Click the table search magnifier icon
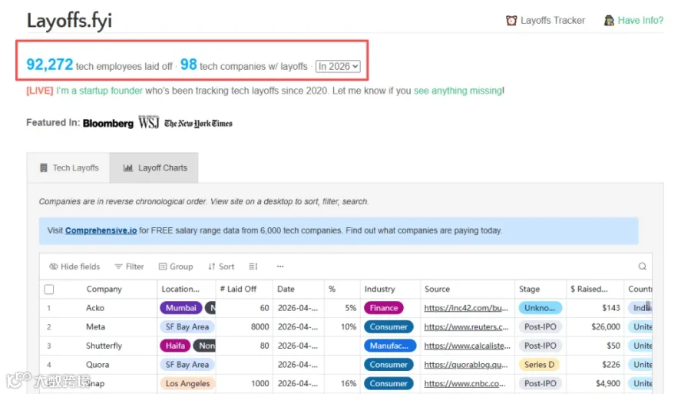691x394 pixels. [x=642, y=267]
